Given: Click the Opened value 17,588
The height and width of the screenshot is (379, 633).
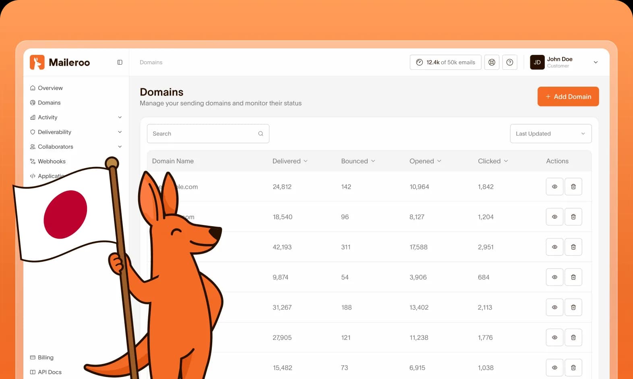Looking at the screenshot, I should (x=418, y=247).
